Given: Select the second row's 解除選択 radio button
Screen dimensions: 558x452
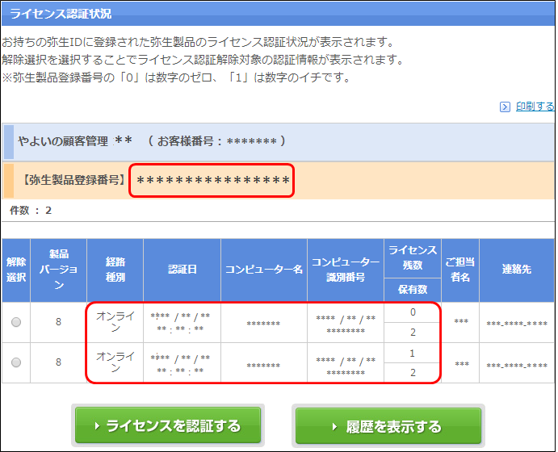Looking at the screenshot, I should (16, 362).
